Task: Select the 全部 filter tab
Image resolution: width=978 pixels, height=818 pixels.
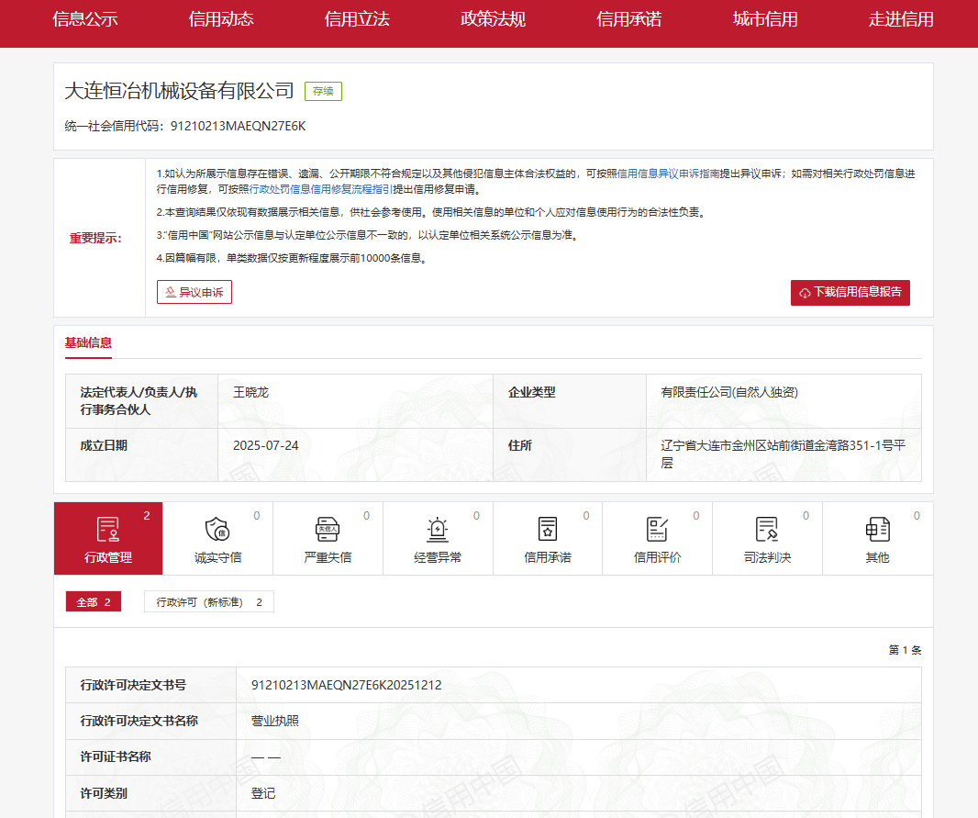Action: tap(94, 602)
